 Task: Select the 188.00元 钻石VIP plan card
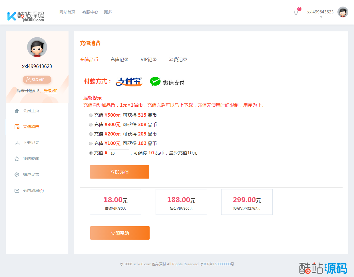coord(181,202)
